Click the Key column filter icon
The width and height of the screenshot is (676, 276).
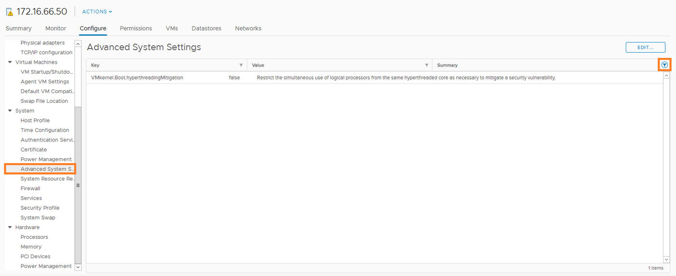(x=241, y=65)
